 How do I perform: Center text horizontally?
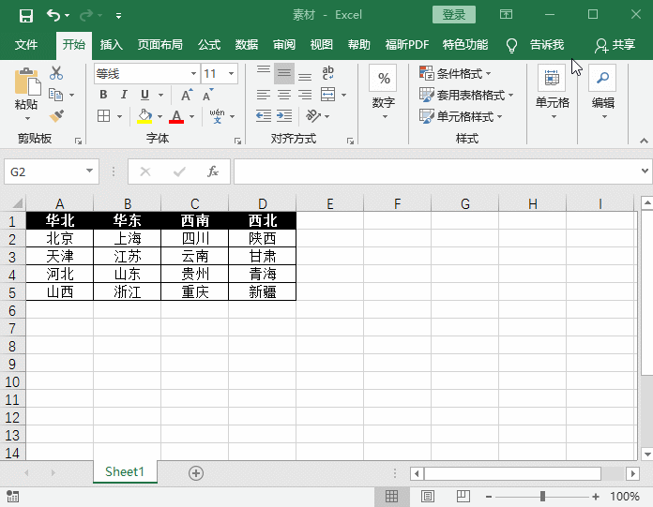(284, 95)
